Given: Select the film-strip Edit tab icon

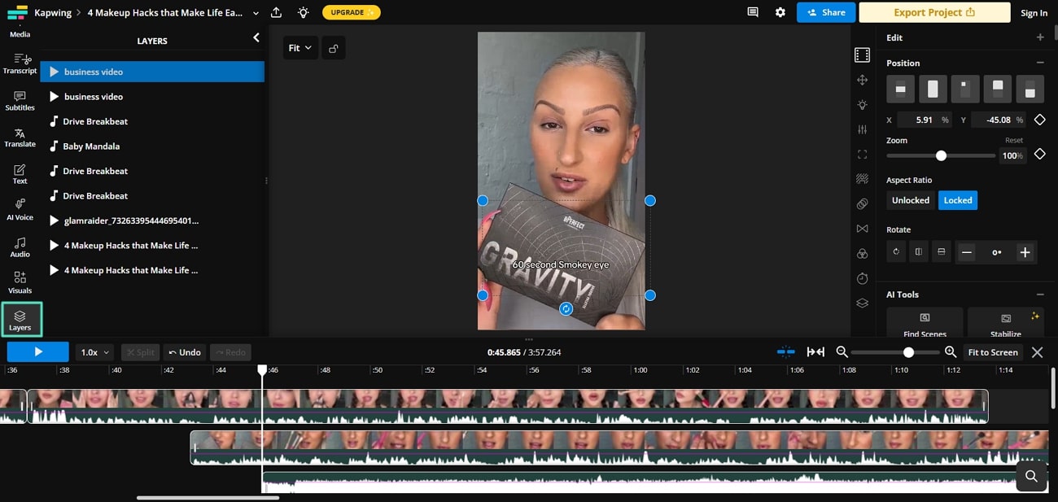Looking at the screenshot, I should pos(862,55).
